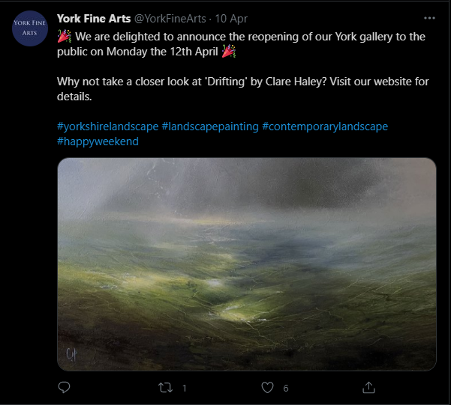Open the #yorkshirelandscape hashtag
Image resolution: width=451 pixels, height=405 pixels.
click(x=107, y=127)
